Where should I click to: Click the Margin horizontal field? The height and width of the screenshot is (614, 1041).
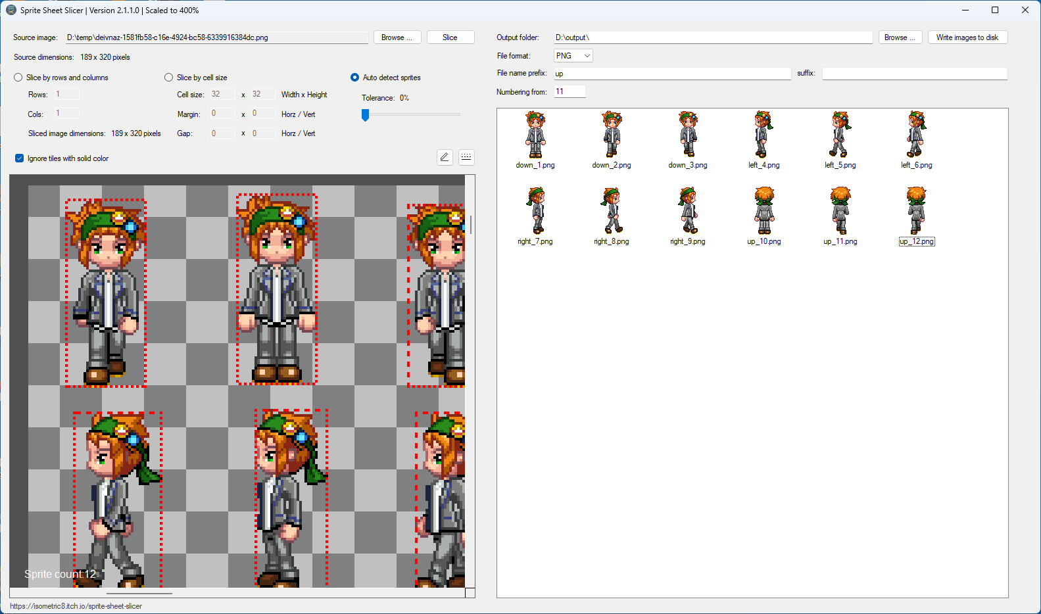click(223, 114)
